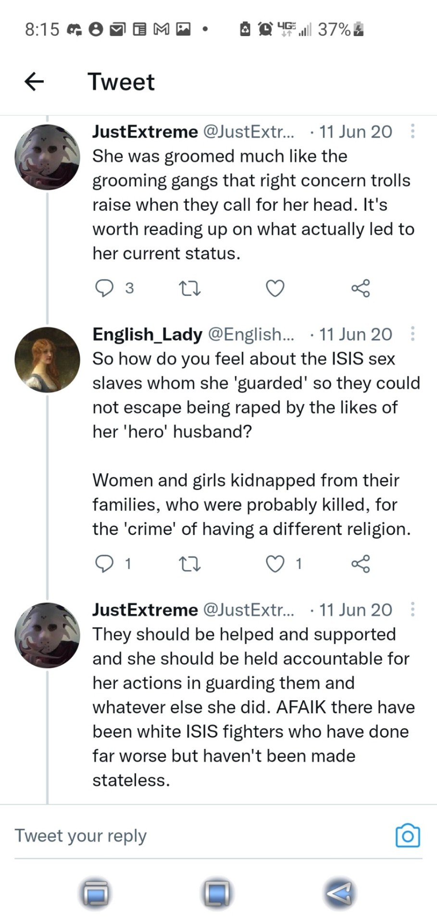This screenshot has height=924, width=437.
Task: Open more options on last JustExtreme tweet
Action: 412,610
